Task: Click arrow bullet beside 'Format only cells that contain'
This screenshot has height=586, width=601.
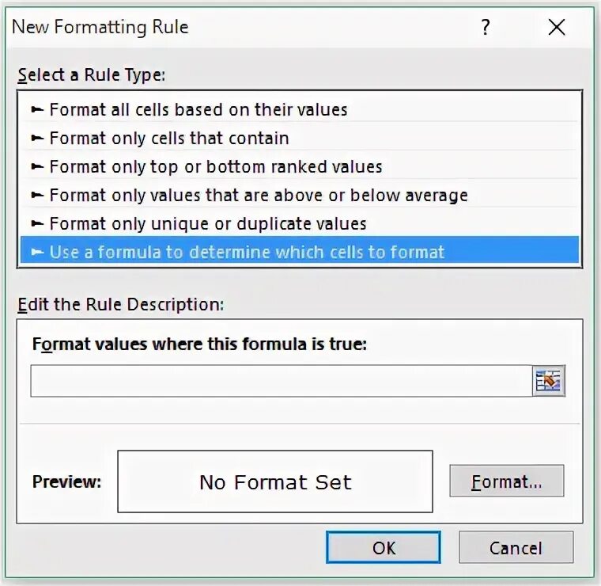Action: pyautogui.click(x=37, y=138)
